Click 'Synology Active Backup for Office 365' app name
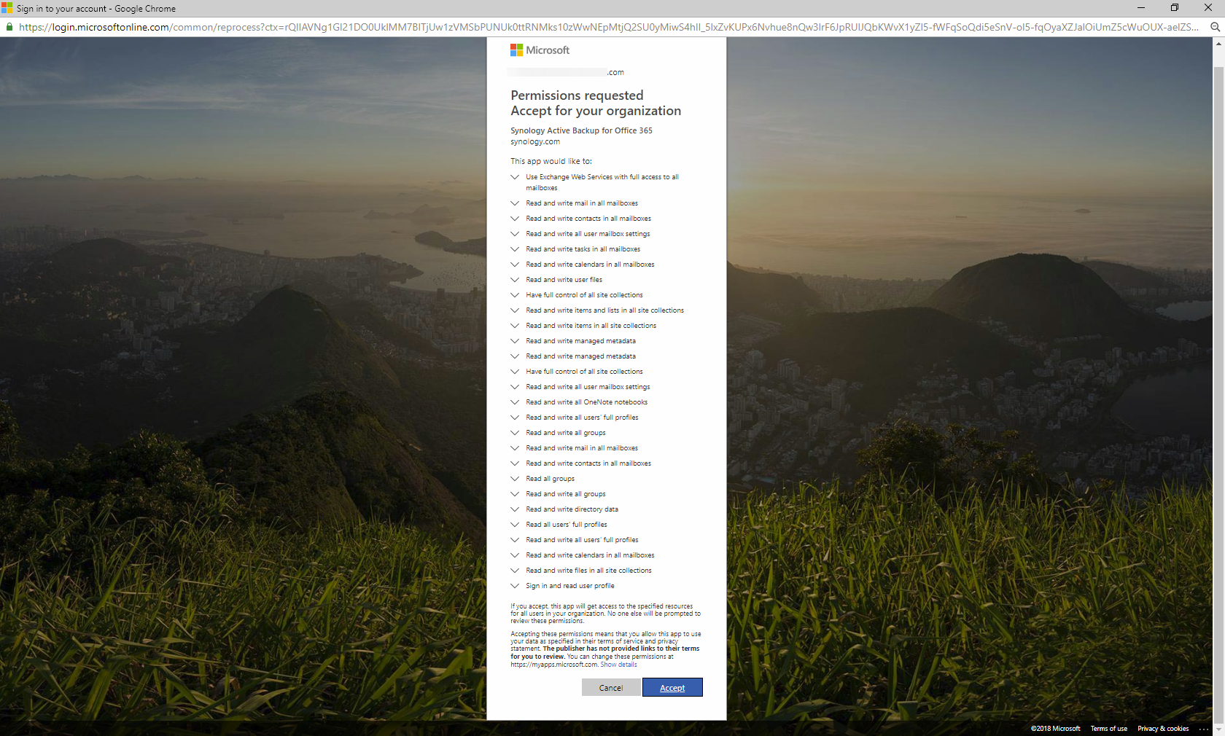Image resolution: width=1225 pixels, height=736 pixels. [581, 130]
